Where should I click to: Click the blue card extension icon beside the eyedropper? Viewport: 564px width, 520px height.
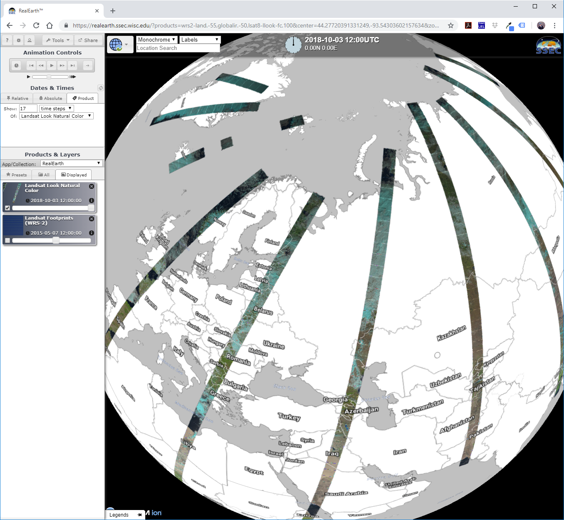(x=522, y=25)
